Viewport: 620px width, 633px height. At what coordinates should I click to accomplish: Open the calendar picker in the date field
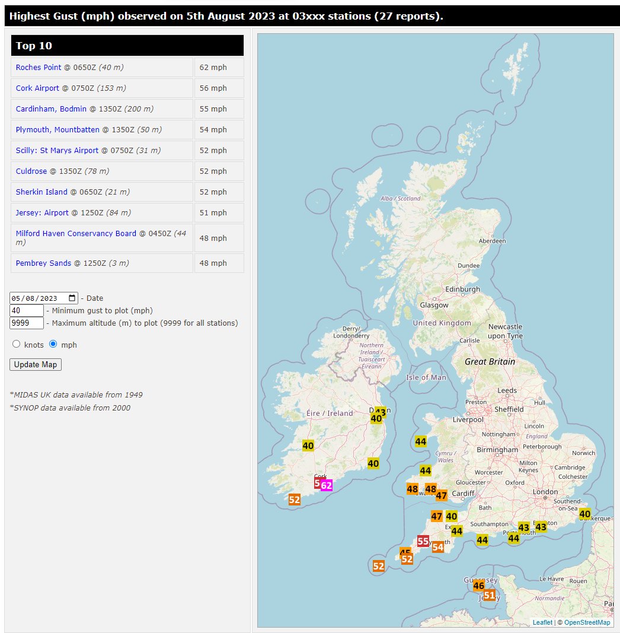(x=72, y=298)
